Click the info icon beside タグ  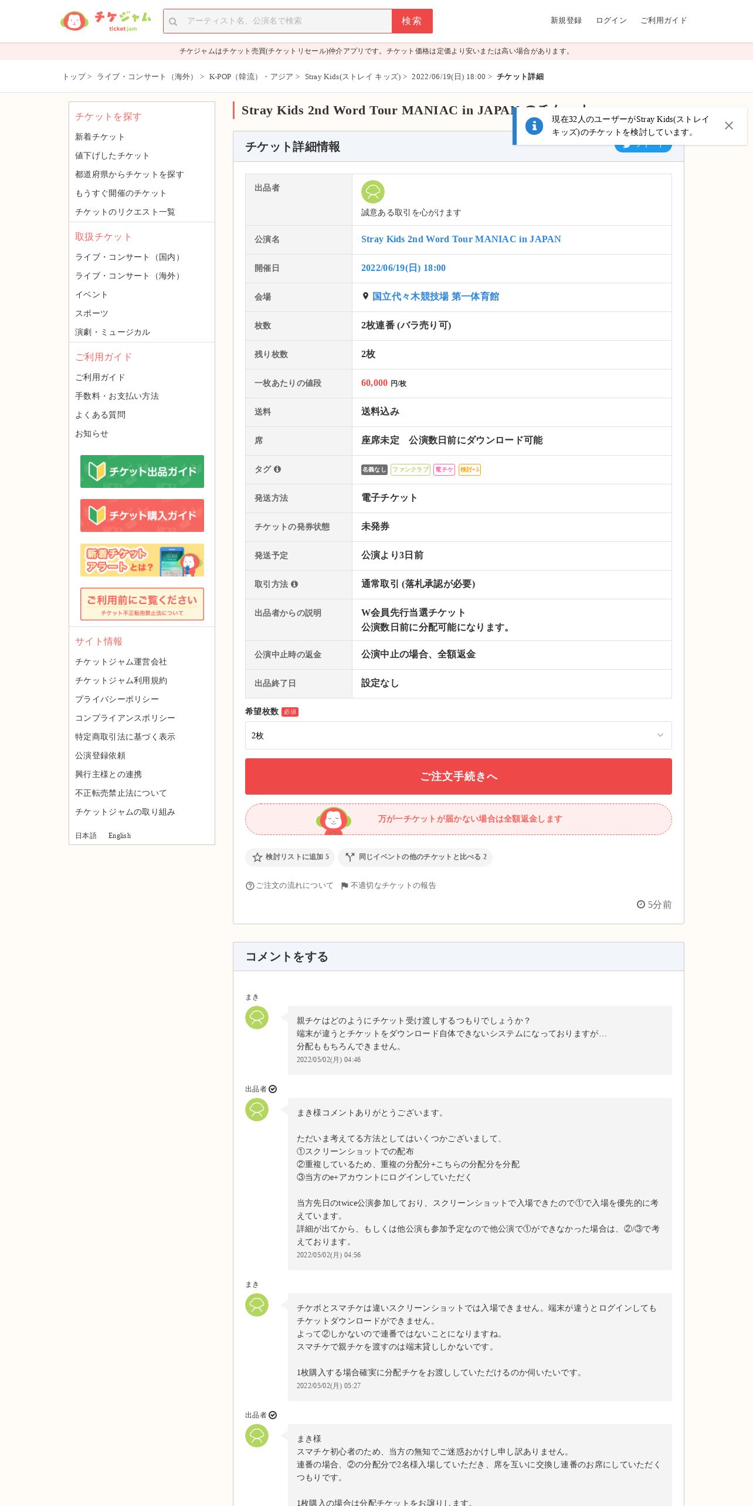(x=277, y=469)
